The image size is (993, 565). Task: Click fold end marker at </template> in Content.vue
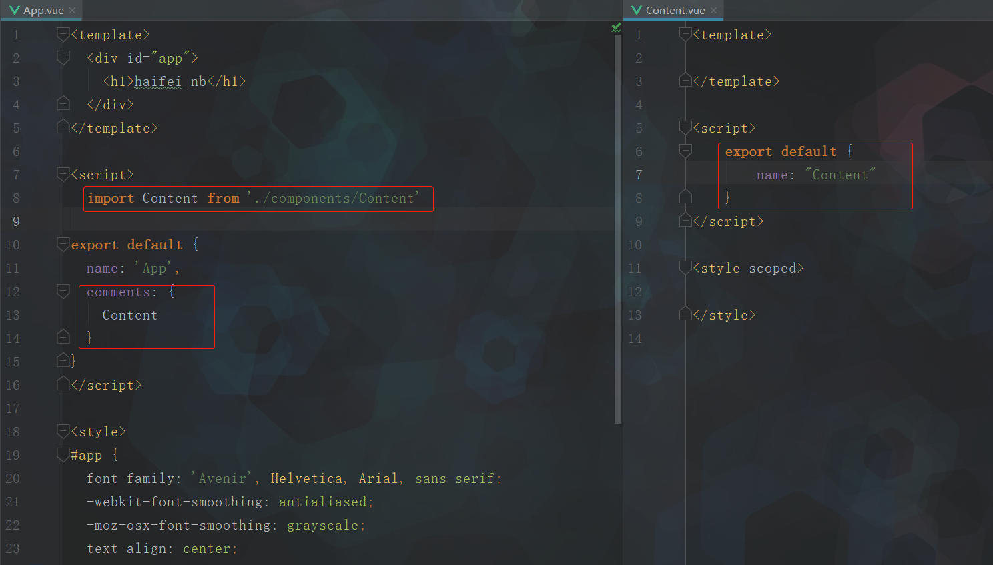[685, 80]
